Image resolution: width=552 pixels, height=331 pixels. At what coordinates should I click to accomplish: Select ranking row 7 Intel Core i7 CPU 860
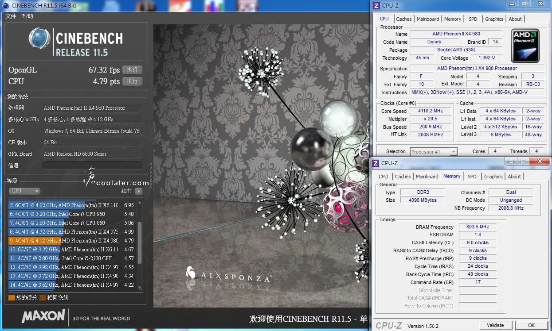(72, 223)
